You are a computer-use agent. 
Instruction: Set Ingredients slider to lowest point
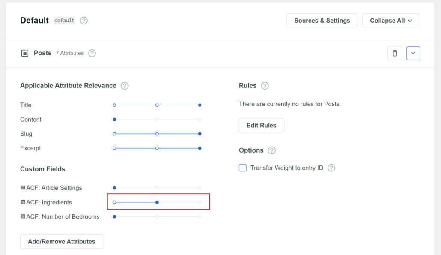[114, 202]
